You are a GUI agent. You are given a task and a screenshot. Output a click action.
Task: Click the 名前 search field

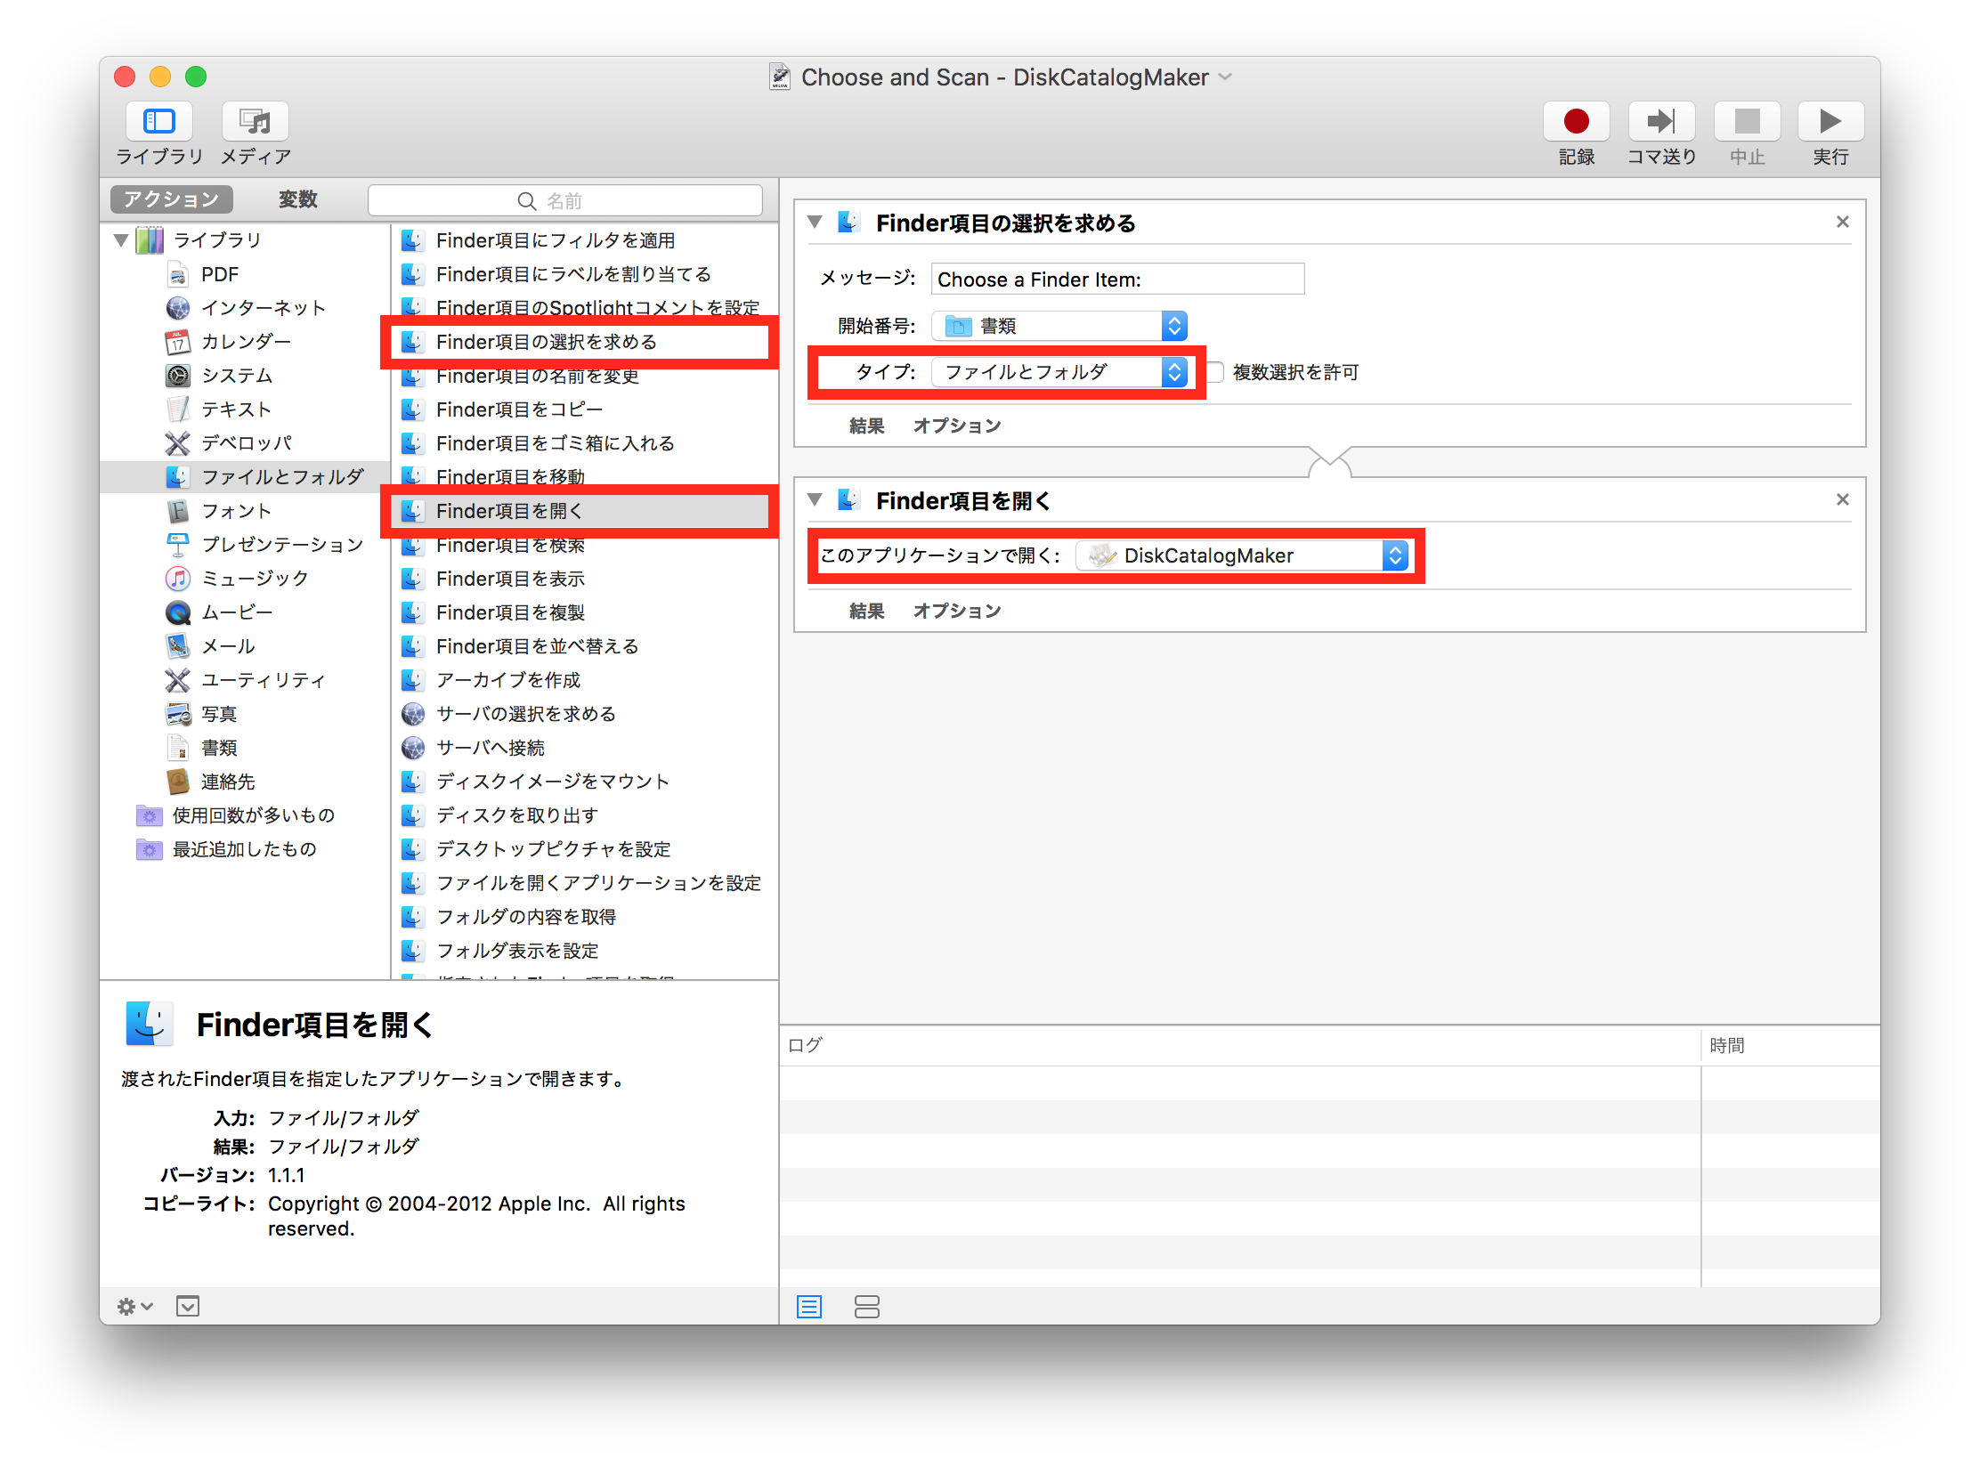pyautogui.click(x=564, y=200)
